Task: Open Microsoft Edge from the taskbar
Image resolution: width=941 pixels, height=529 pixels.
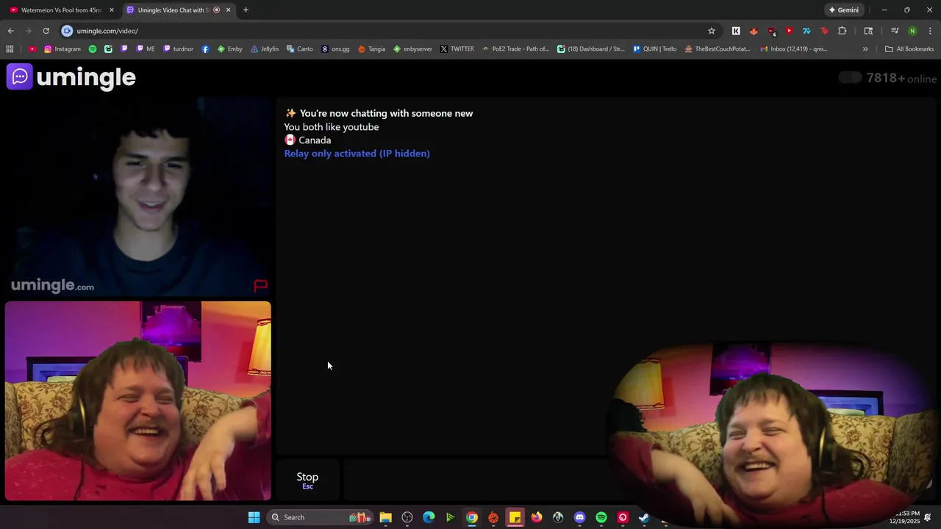Action: (429, 517)
